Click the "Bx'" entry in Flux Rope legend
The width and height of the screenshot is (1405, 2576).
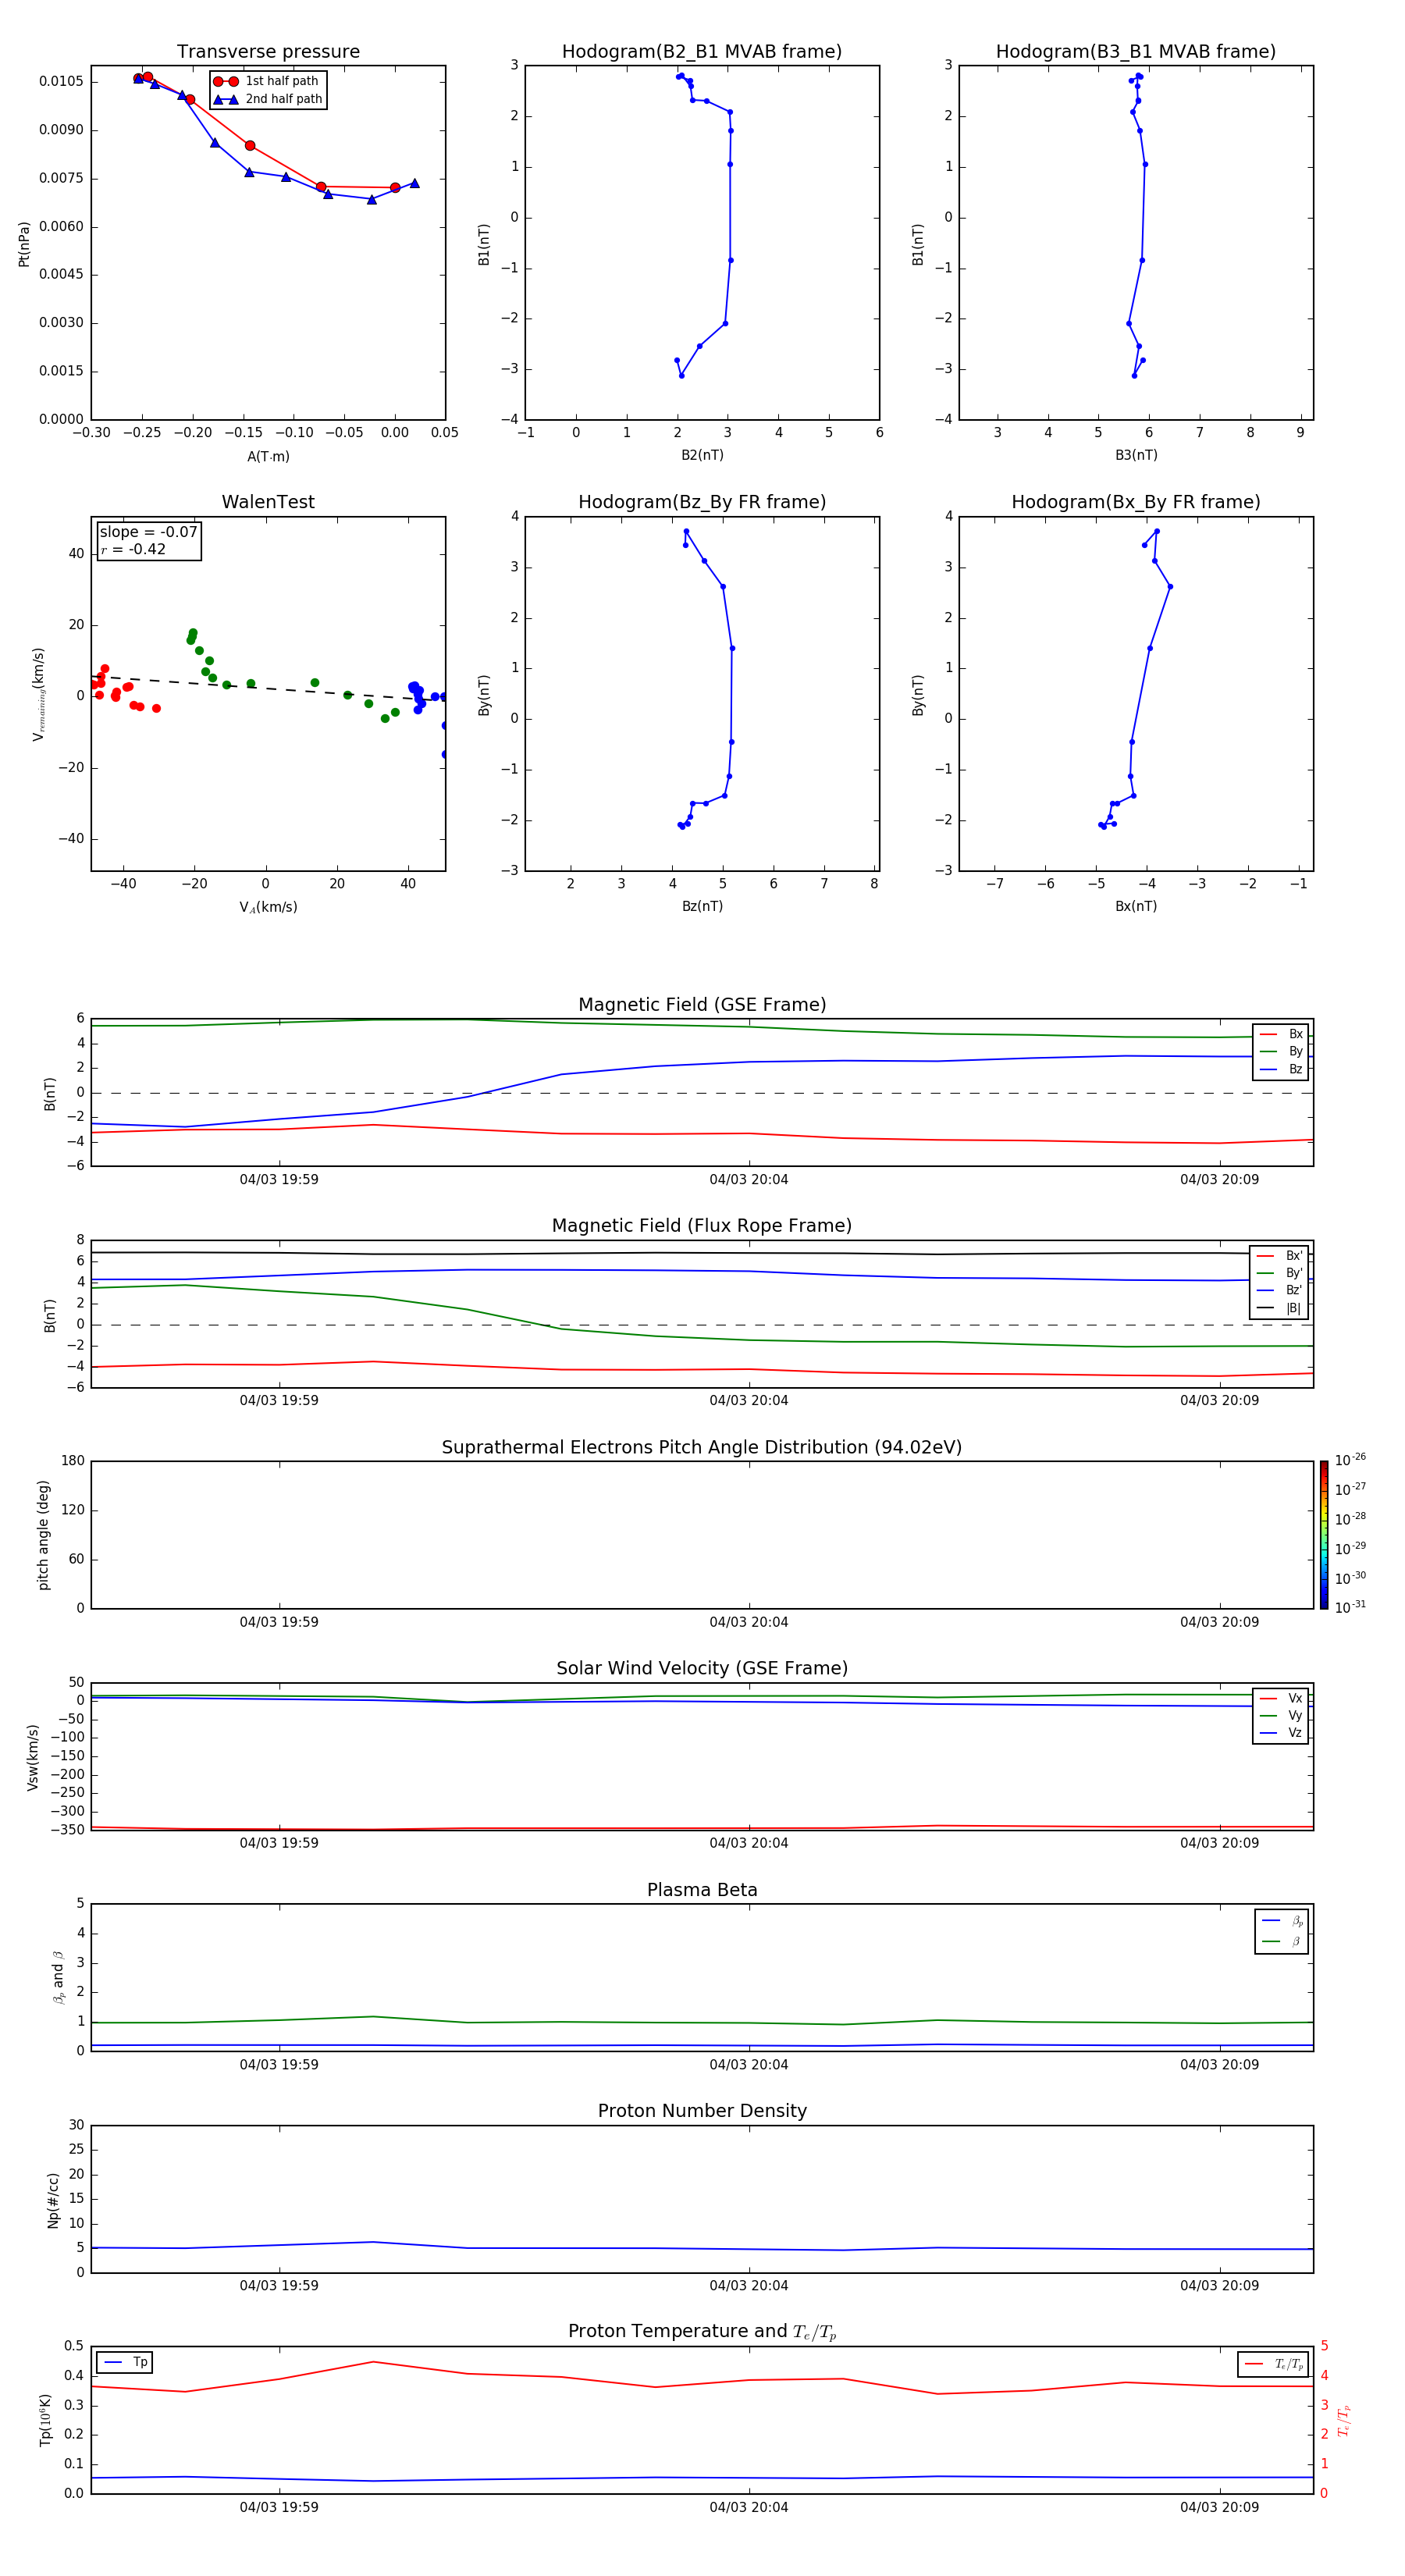(x=1279, y=1255)
